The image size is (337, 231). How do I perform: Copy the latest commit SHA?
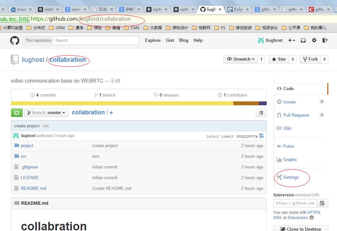tap(261, 136)
